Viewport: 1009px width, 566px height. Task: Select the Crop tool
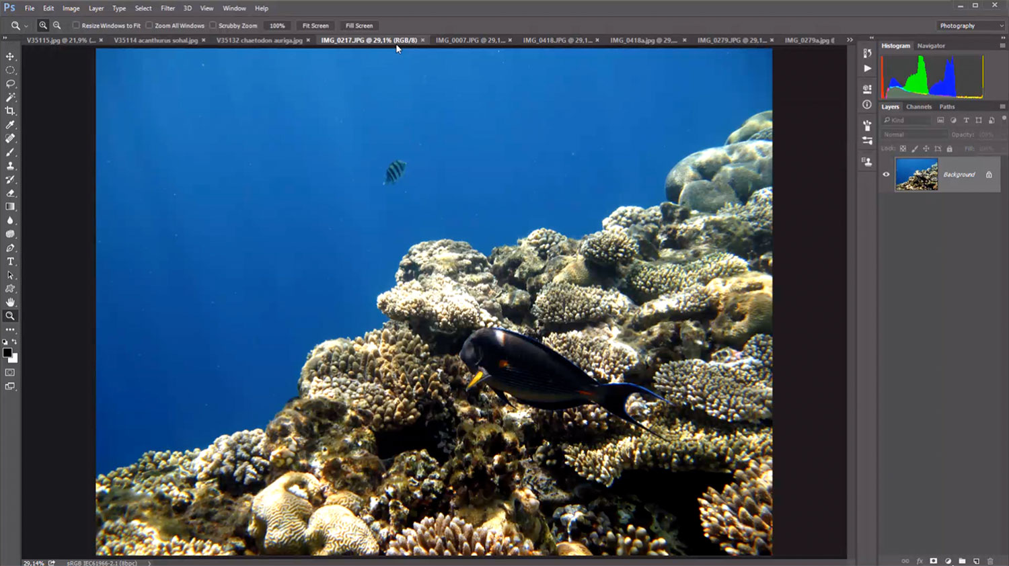point(10,111)
